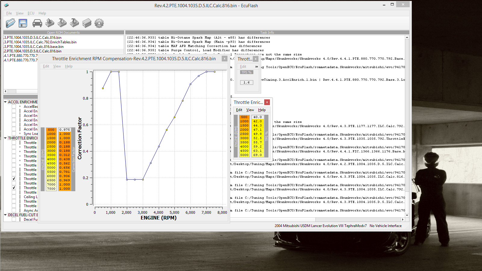Open the File menu in main window
Image resolution: width=482 pixels, height=271 pixels.
coord(9,13)
